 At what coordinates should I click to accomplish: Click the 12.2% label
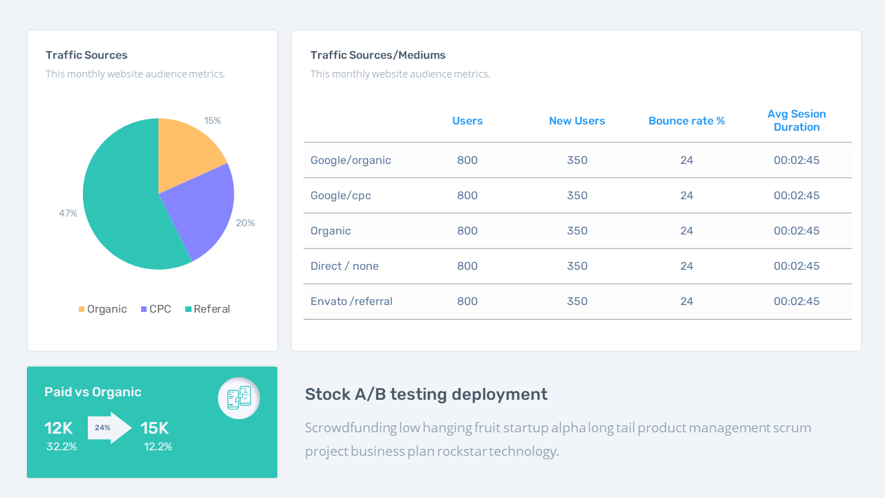click(158, 447)
